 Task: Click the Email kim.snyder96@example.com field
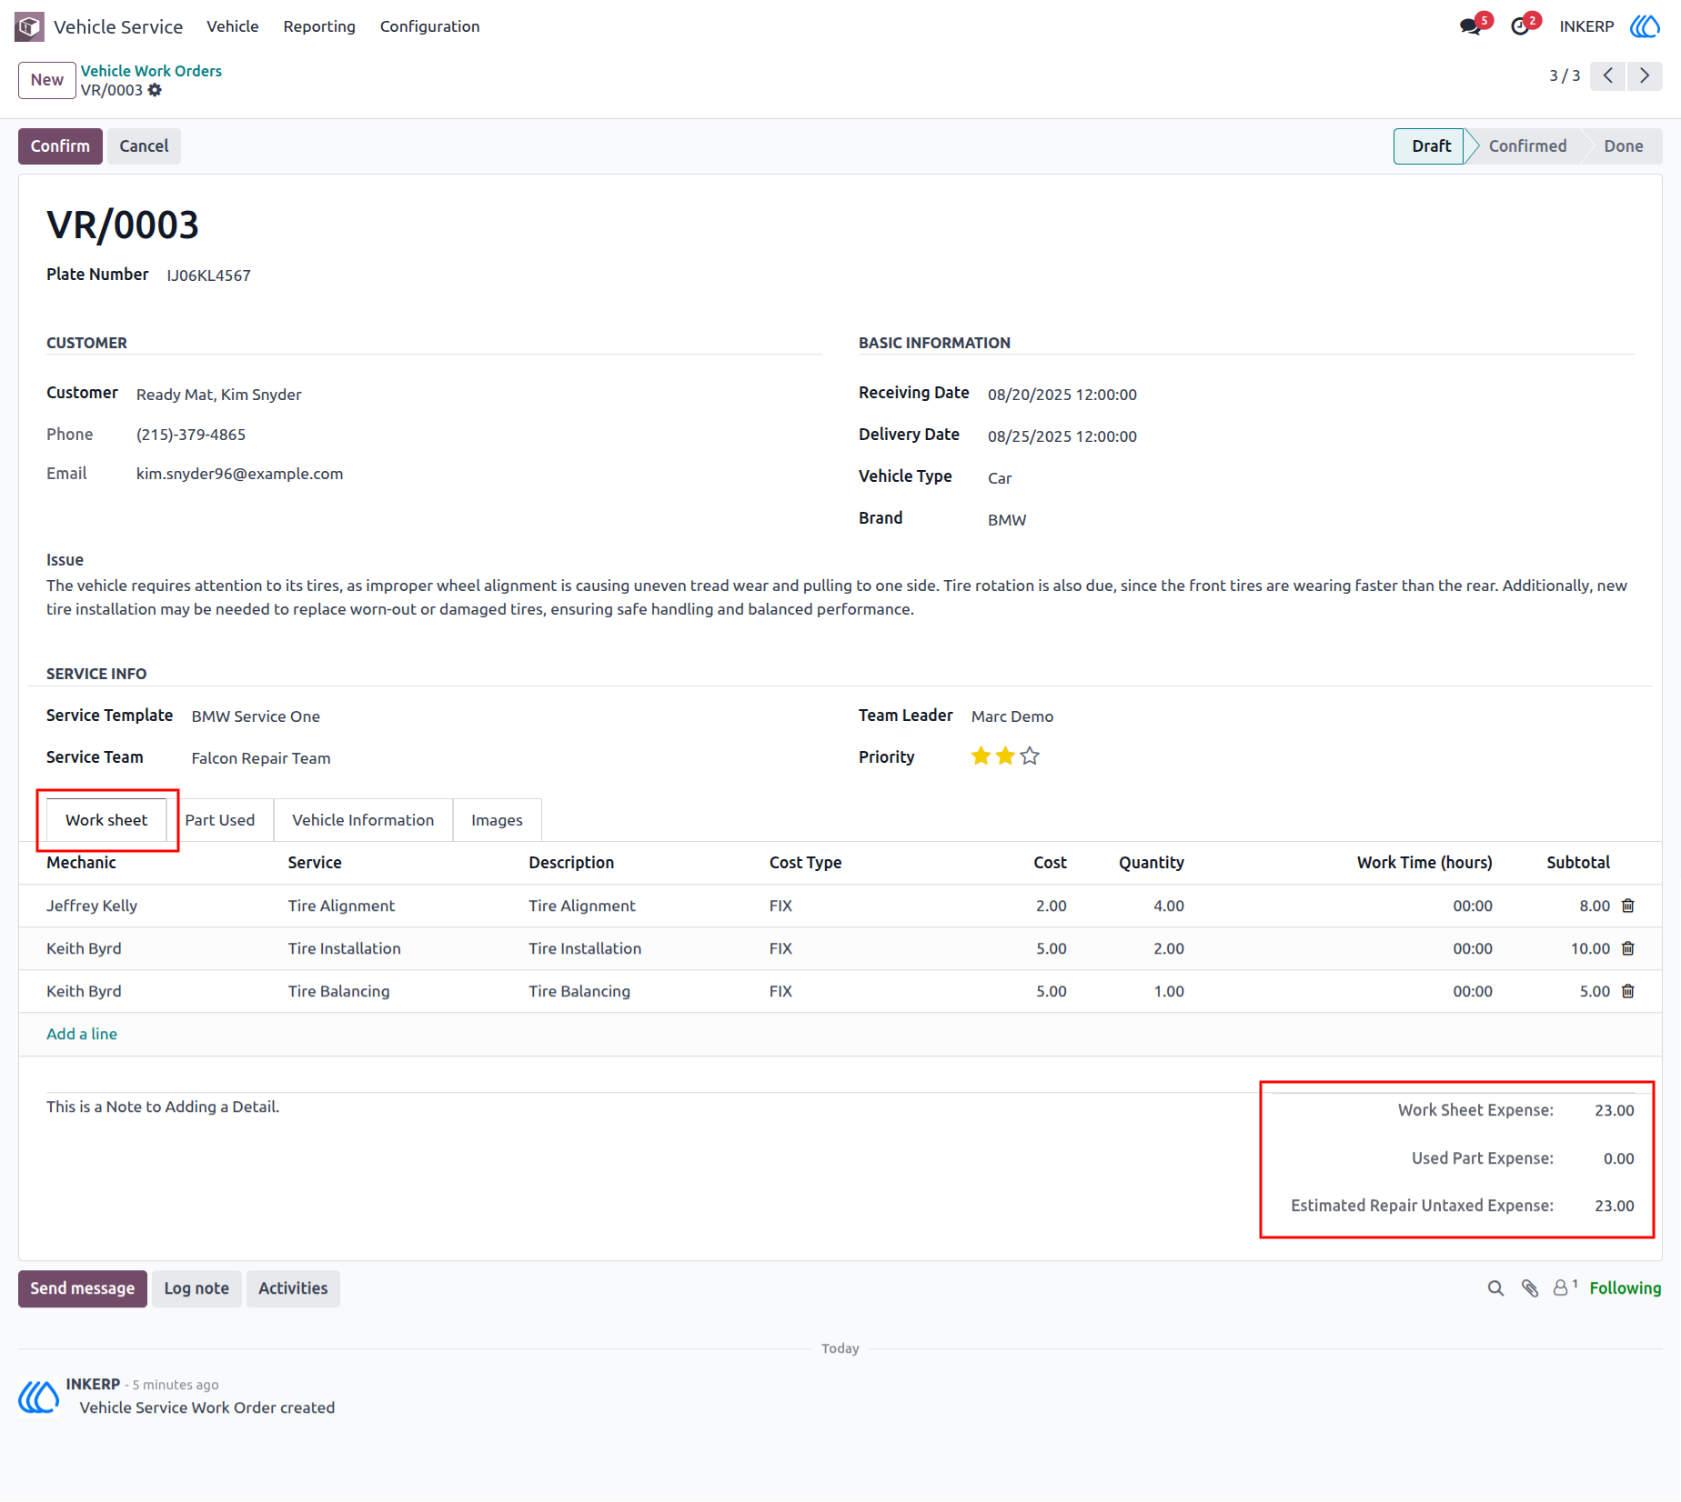pyautogui.click(x=239, y=474)
